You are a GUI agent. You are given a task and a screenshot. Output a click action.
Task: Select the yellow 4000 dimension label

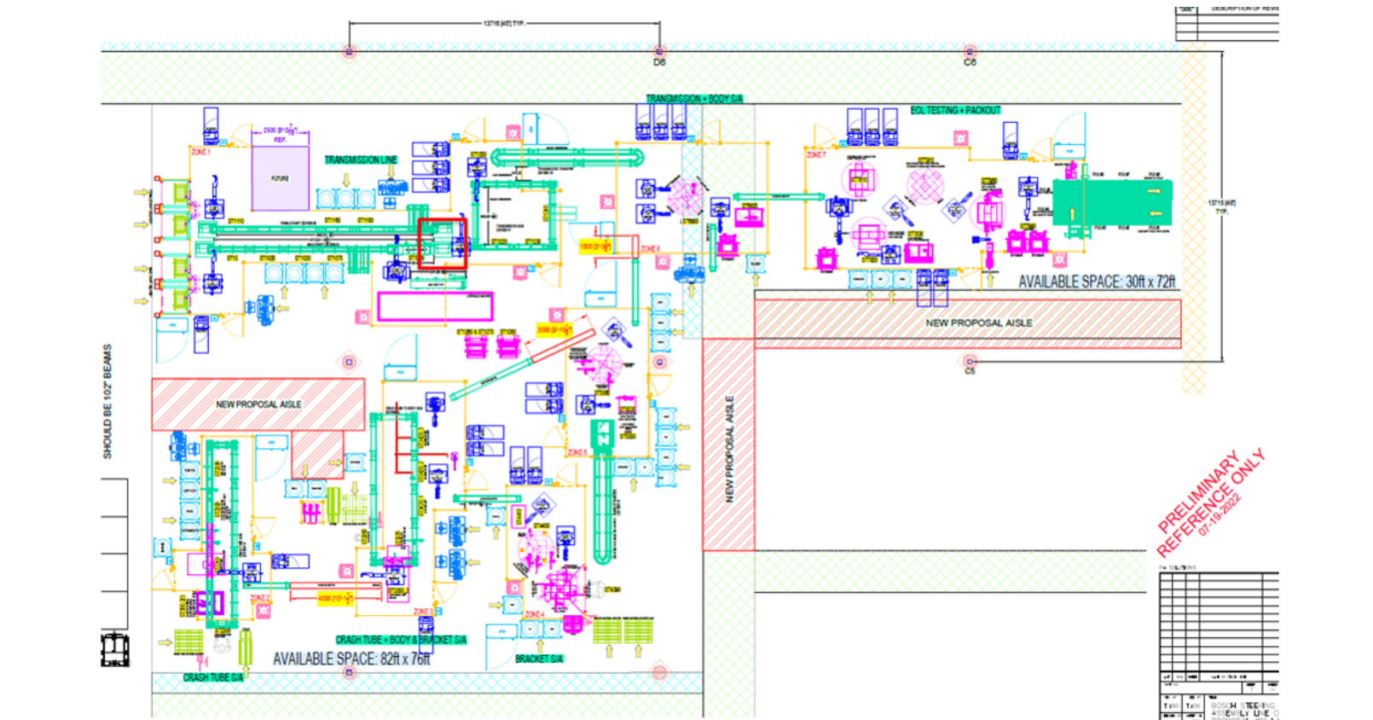click(x=335, y=599)
